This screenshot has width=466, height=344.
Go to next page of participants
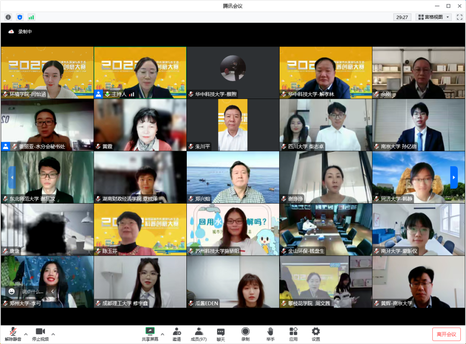453,177
